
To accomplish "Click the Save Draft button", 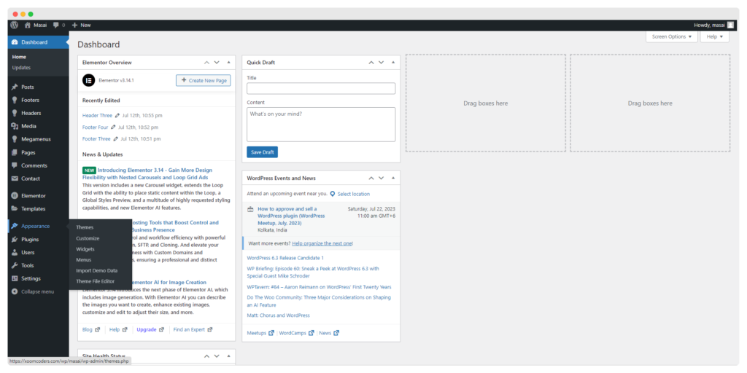I will point(262,152).
